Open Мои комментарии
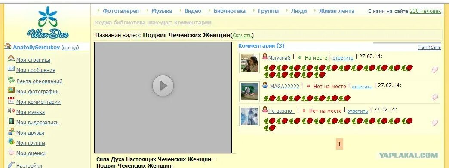449x168 pixels. (x=38, y=102)
